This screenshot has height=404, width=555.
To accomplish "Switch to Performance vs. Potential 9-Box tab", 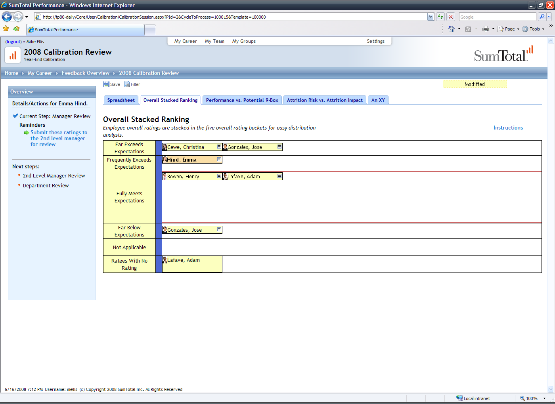I will (242, 100).
